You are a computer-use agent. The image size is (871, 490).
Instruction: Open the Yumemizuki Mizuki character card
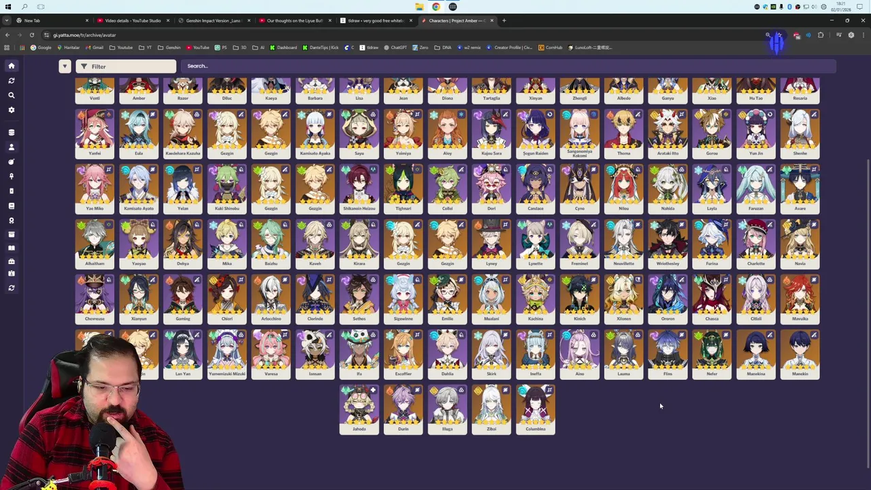click(x=227, y=354)
